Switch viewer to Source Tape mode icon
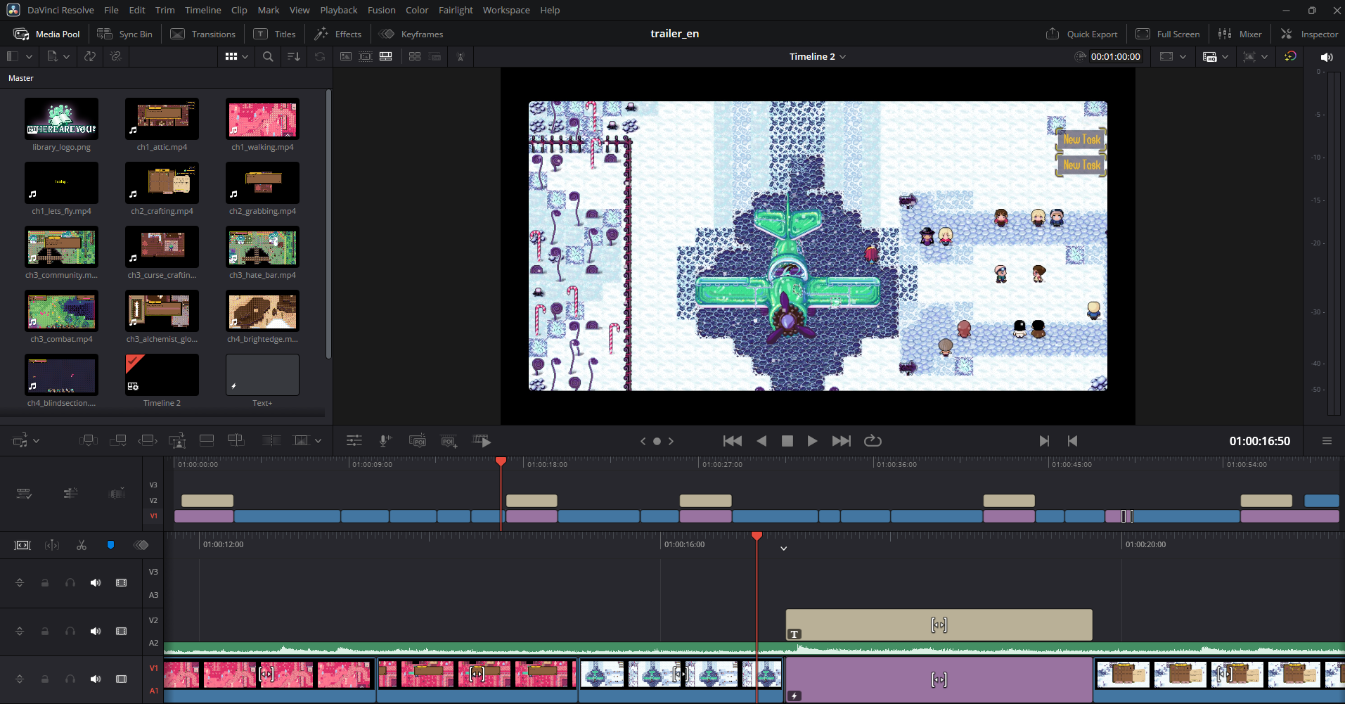1345x704 pixels. (366, 56)
